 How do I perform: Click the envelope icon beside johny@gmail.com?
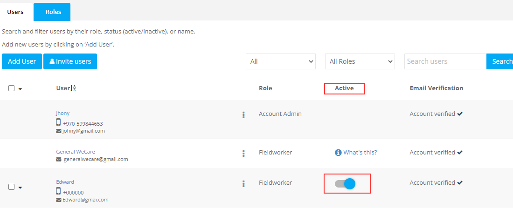59,131
